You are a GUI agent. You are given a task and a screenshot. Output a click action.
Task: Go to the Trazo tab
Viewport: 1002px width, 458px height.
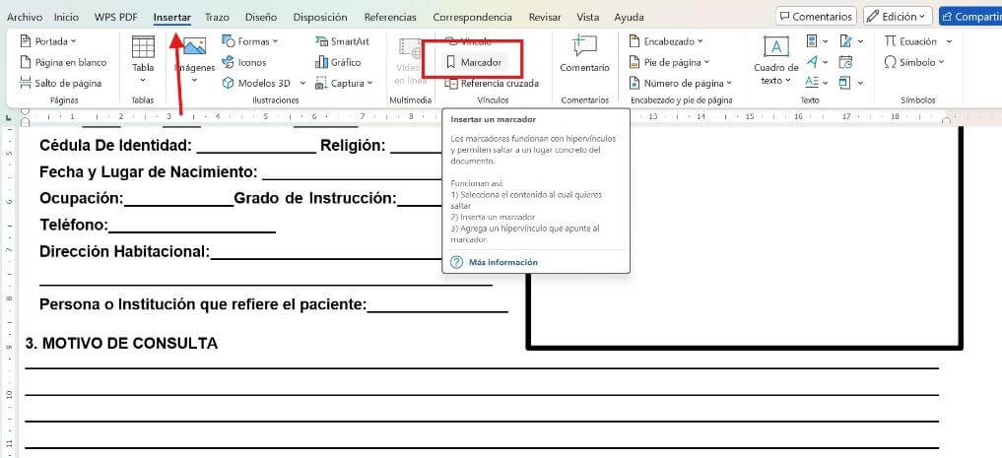pos(217,18)
